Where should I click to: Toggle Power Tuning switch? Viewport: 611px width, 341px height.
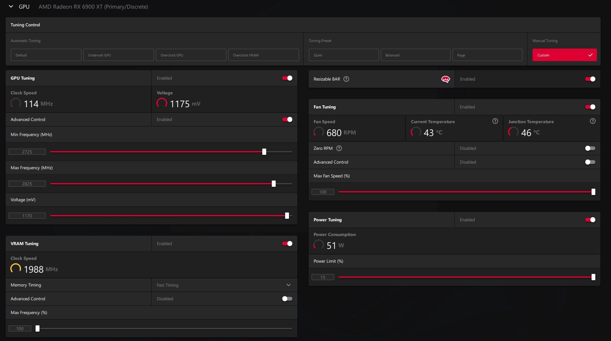(x=590, y=220)
